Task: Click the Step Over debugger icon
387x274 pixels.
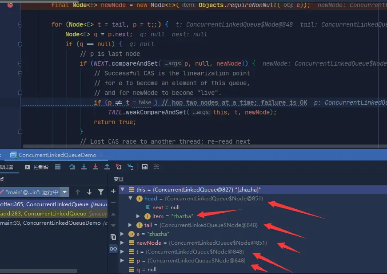Action: pos(72,167)
